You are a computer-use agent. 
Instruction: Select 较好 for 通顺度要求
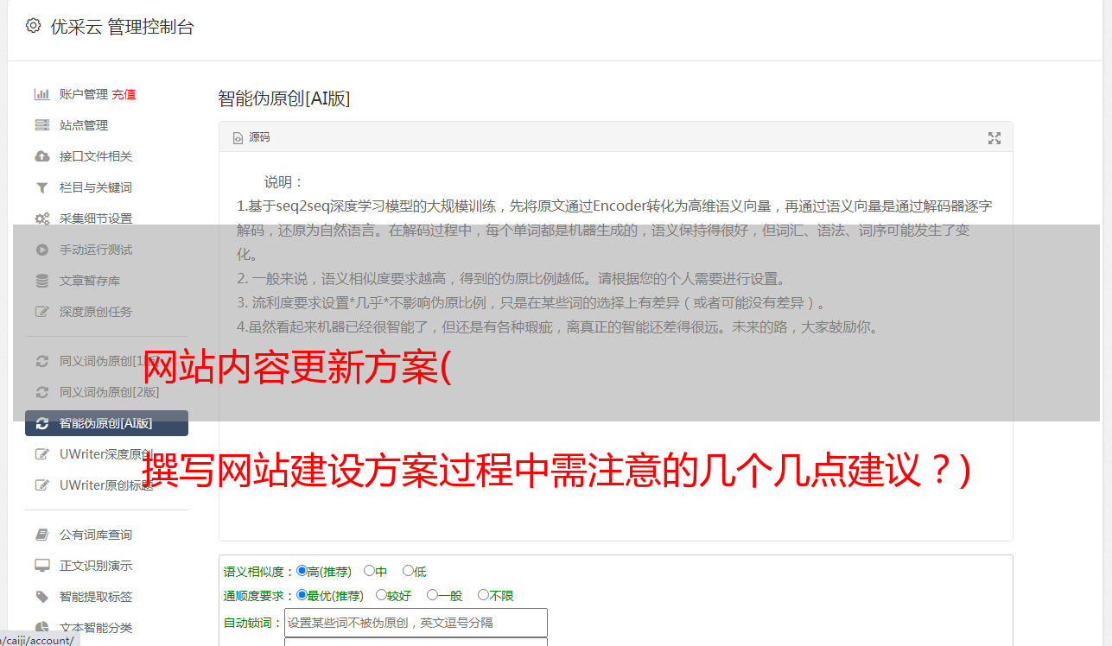coord(381,595)
